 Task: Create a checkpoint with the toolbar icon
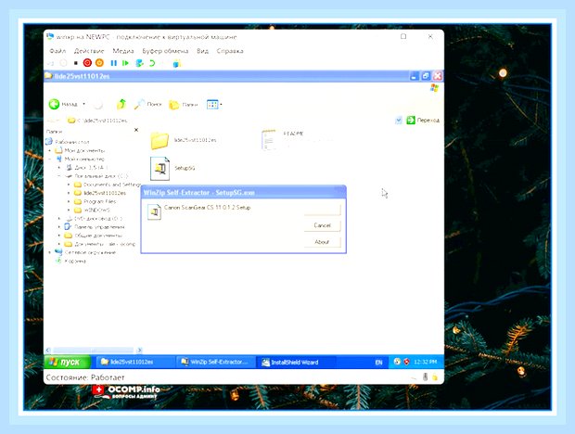tap(139, 63)
